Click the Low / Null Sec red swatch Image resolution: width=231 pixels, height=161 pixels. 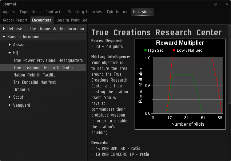[x=174, y=50]
